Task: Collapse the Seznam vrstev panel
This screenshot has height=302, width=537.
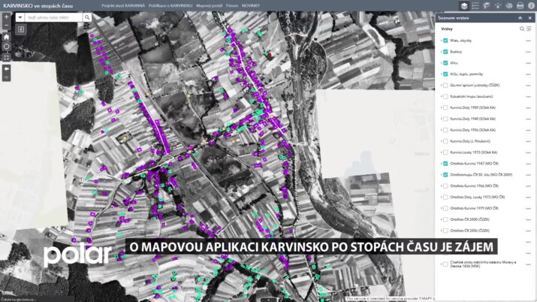Action: pos(520,17)
